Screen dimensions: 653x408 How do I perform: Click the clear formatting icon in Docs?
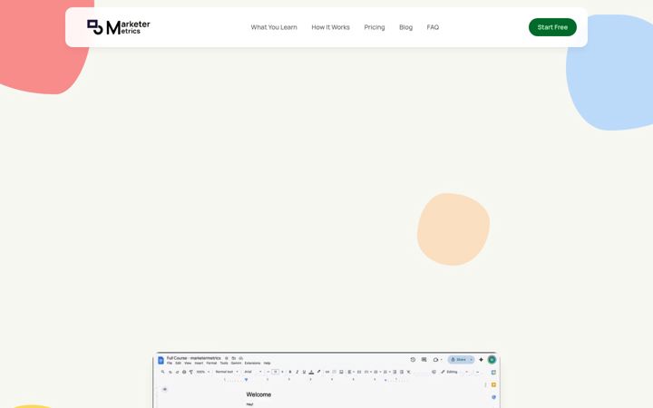click(x=408, y=372)
